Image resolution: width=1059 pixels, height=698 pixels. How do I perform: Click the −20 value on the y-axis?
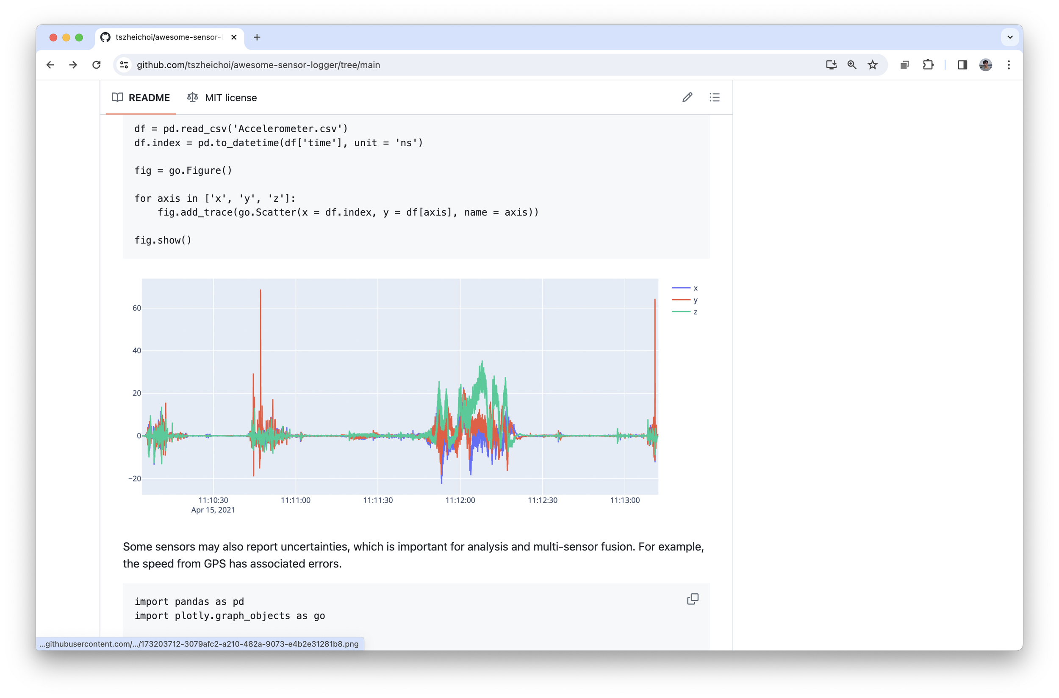(134, 478)
